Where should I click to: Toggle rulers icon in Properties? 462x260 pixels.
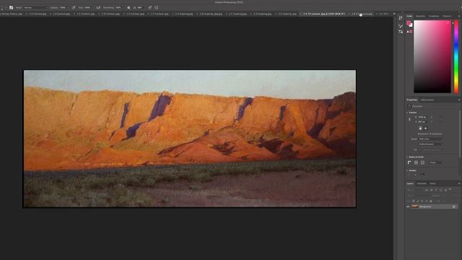[409, 162]
